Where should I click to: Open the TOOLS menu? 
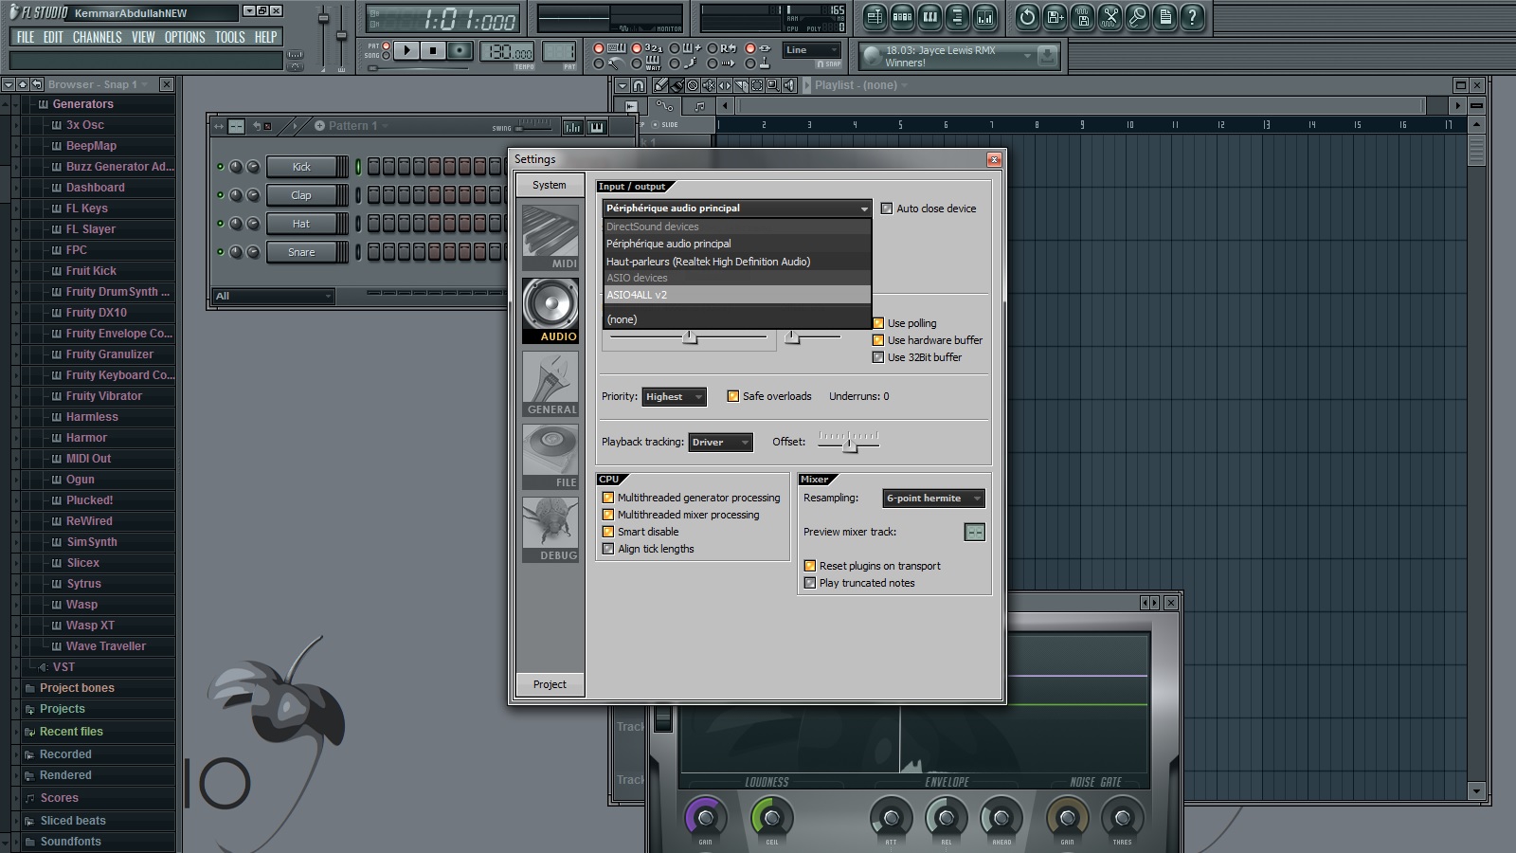click(x=229, y=37)
